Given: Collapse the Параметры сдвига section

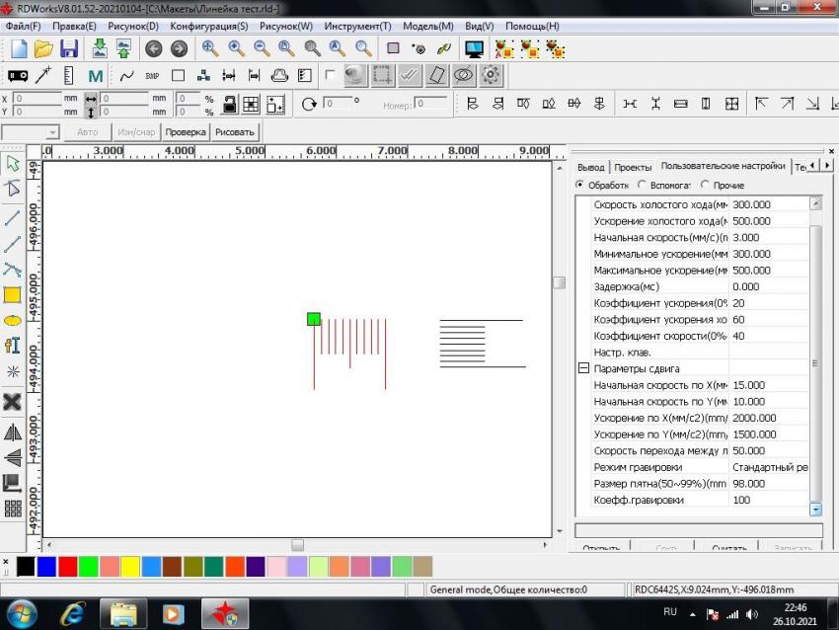Looking at the screenshot, I should 583,368.
